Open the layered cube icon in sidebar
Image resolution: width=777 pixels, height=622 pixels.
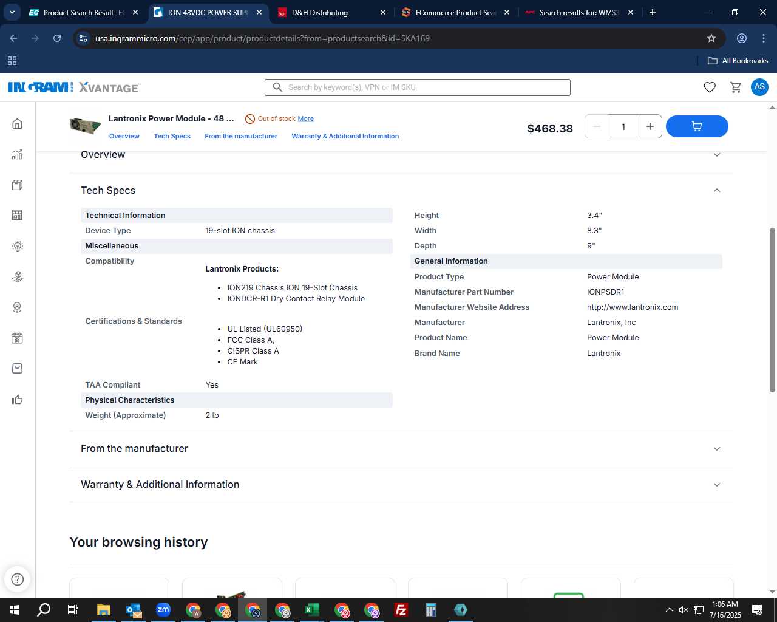[x=17, y=277]
